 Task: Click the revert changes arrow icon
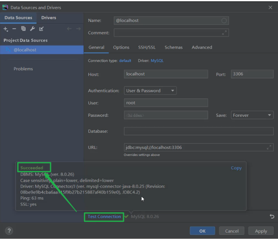(x=272, y=216)
